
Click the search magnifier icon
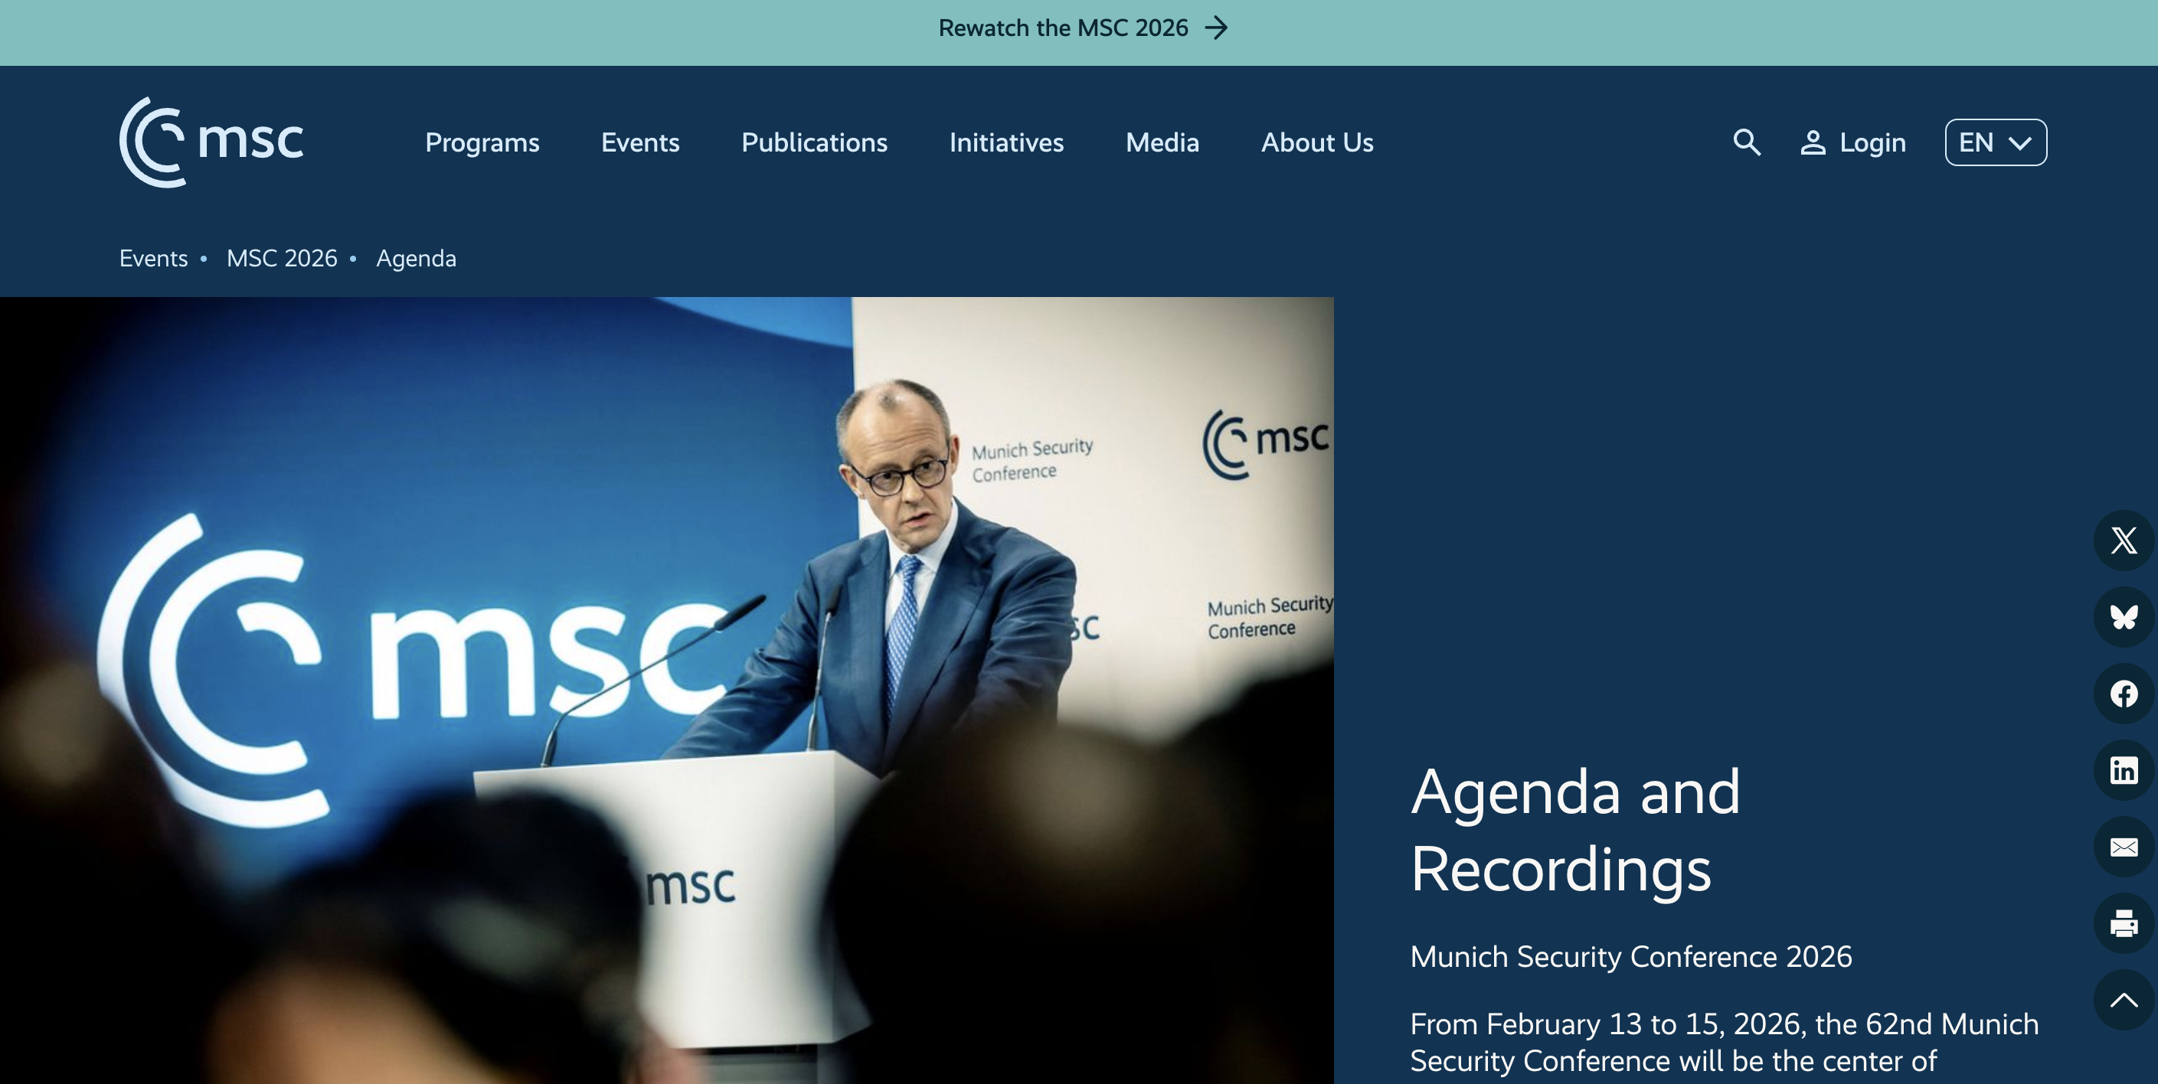click(1746, 142)
